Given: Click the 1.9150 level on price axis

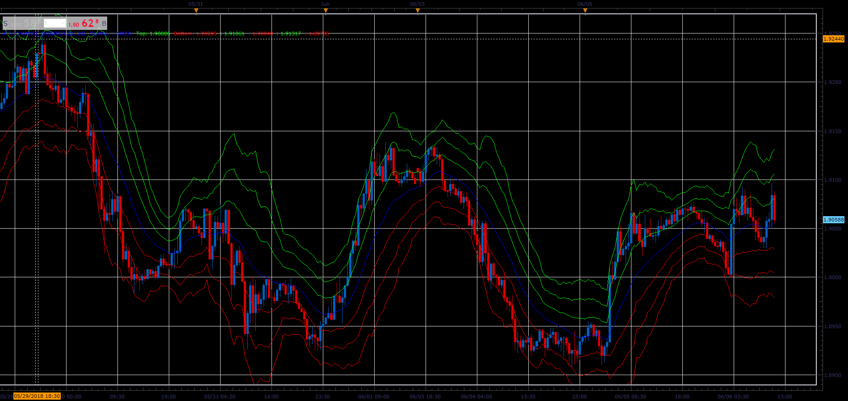Looking at the screenshot, I should pyautogui.click(x=832, y=131).
